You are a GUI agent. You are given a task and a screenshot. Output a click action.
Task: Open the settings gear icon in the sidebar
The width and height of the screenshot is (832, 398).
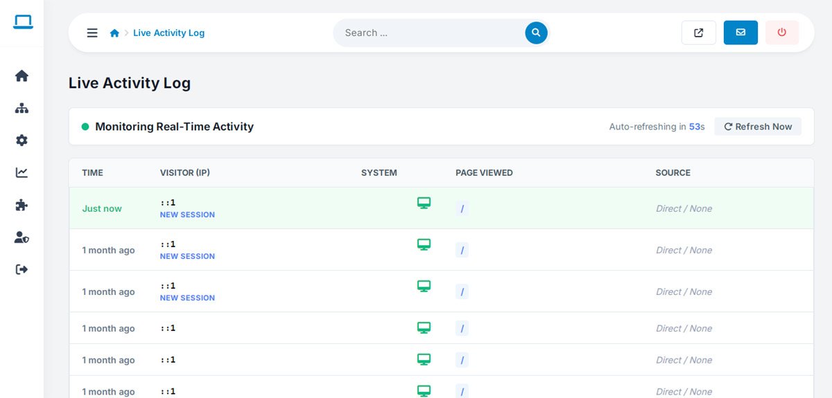(x=21, y=141)
